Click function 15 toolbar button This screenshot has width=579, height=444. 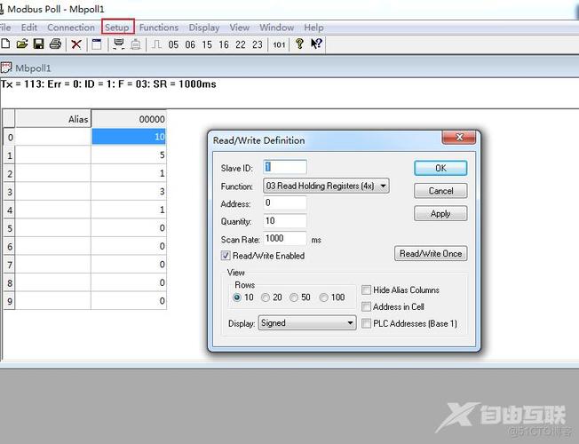click(207, 44)
